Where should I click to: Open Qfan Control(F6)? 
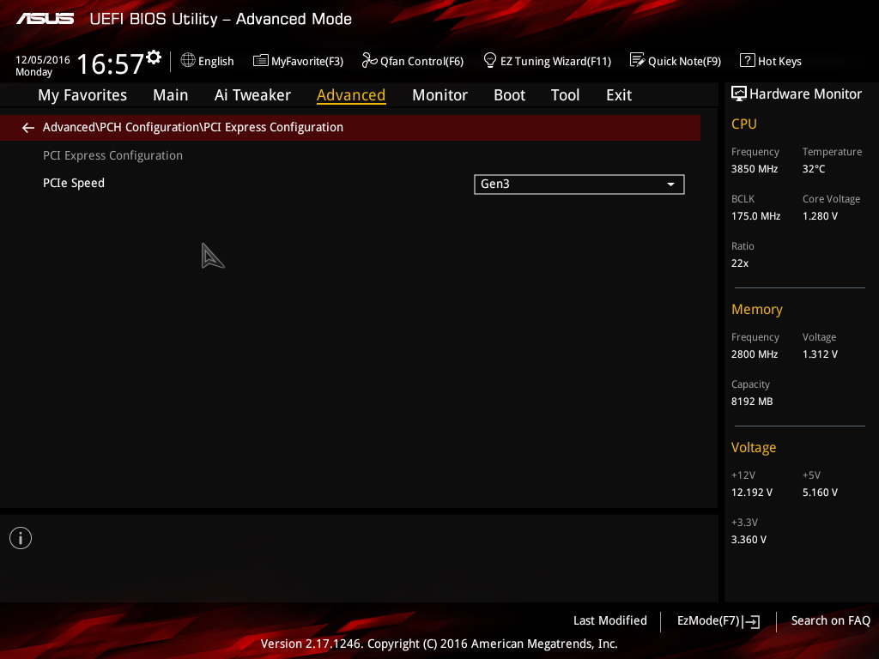413,61
